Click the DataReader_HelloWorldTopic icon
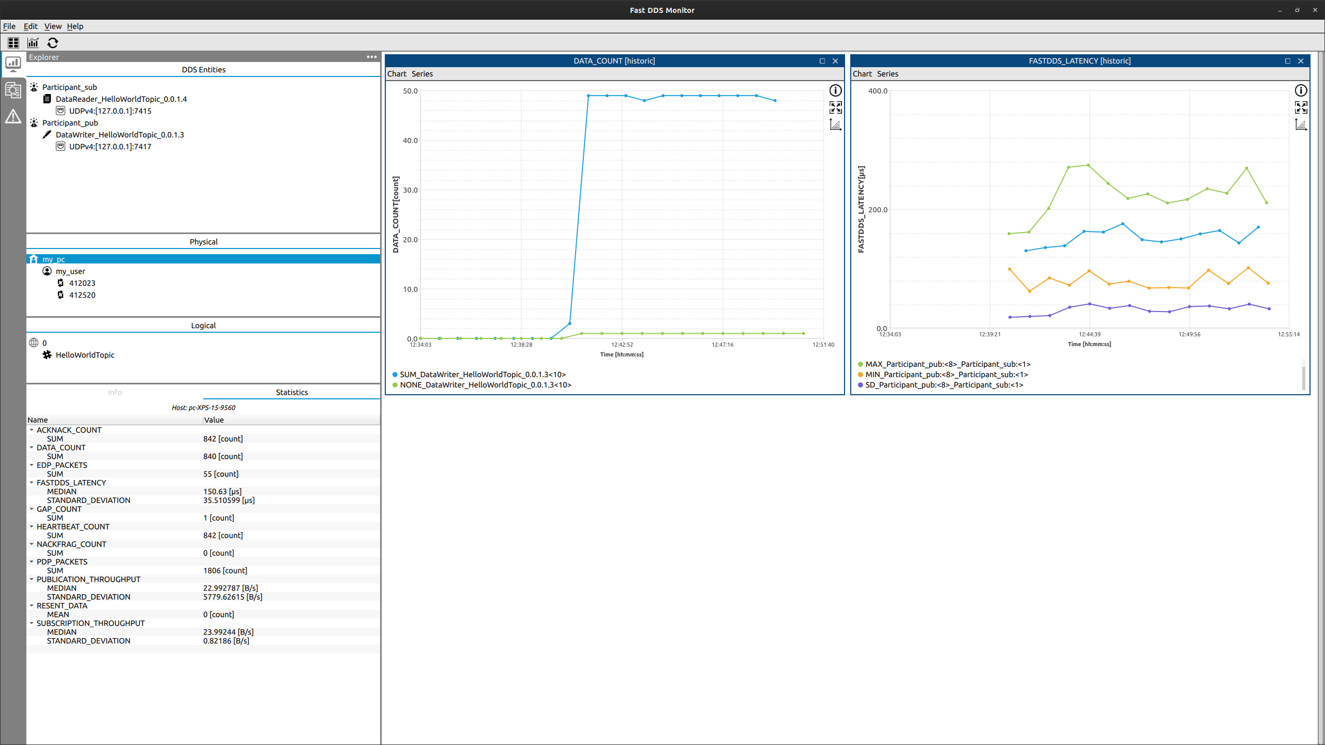This screenshot has height=745, width=1325. pyautogui.click(x=47, y=99)
